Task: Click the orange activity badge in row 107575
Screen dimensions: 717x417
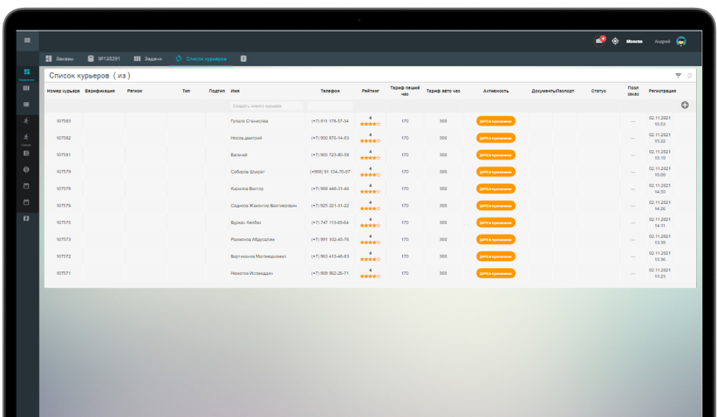Action: pyautogui.click(x=495, y=222)
